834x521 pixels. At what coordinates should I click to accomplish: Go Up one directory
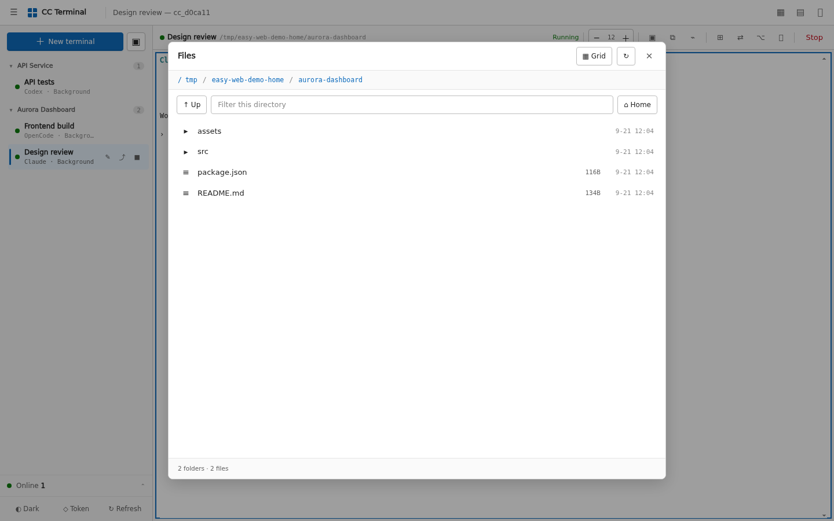coord(192,105)
